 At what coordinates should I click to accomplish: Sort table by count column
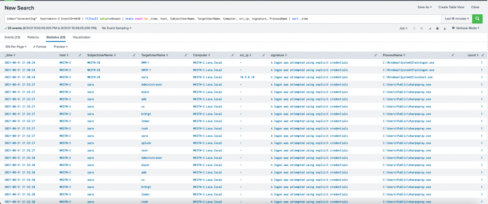473,55
